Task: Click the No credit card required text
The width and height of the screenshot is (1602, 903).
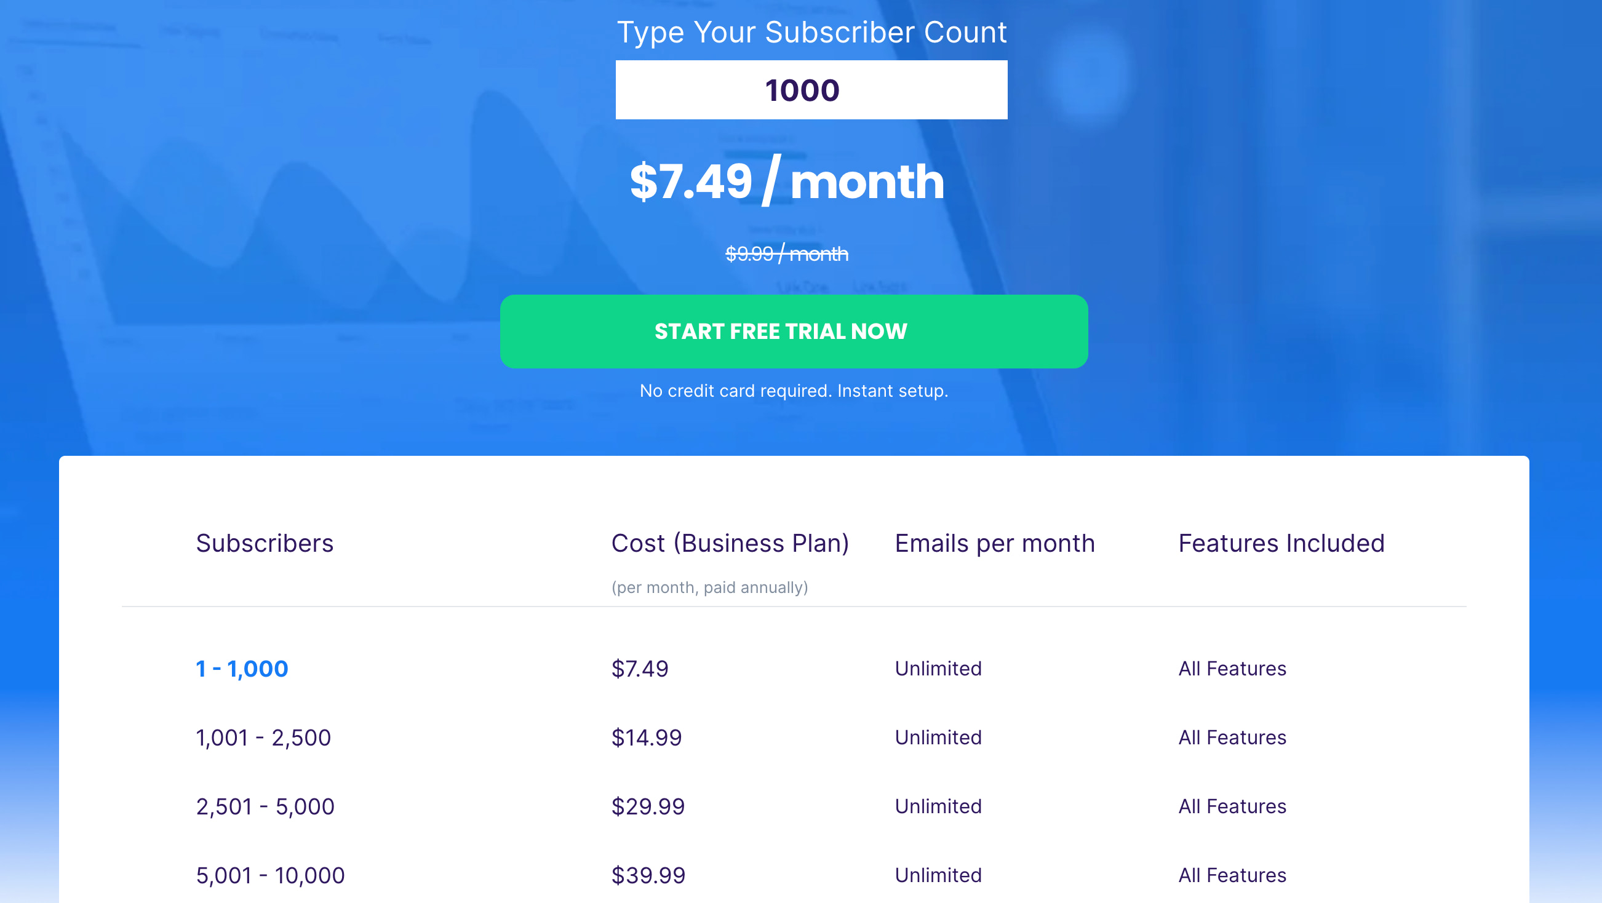Action: tap(794, 391)
